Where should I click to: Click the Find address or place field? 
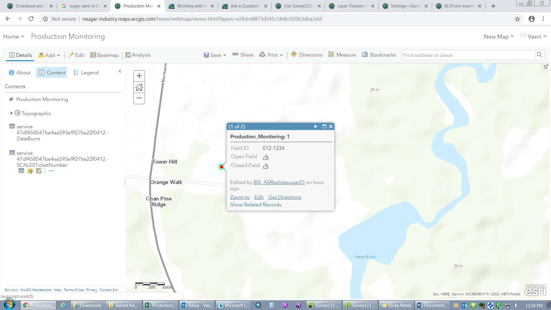click(x=468, y=55)
